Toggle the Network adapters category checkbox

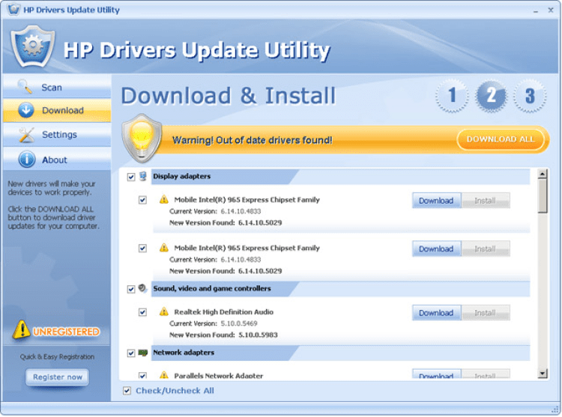click(131, 353)
